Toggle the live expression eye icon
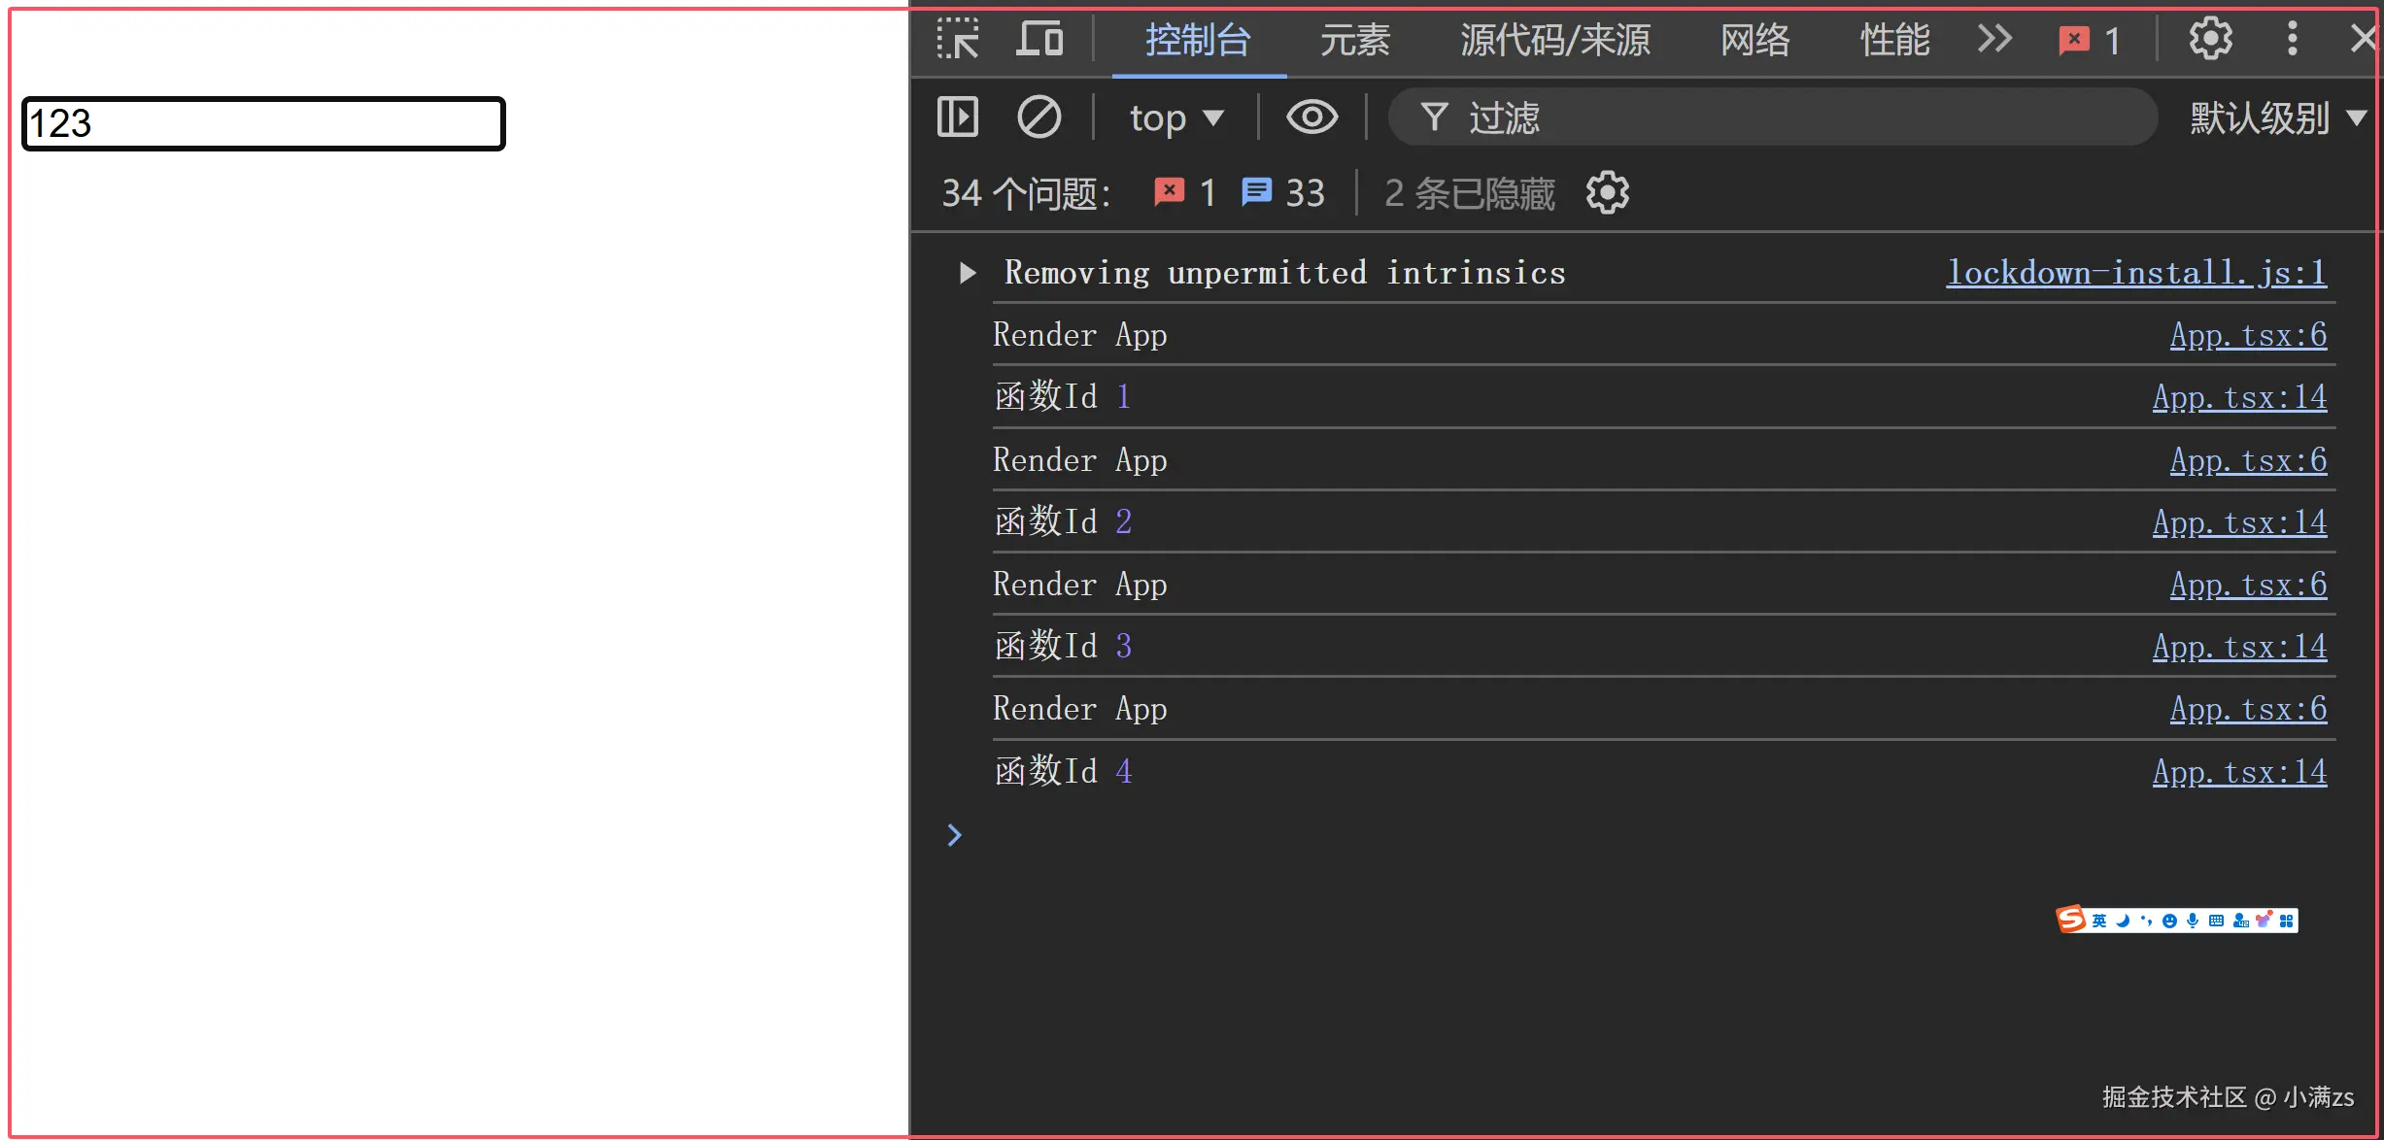The height and width of the screenshot is (1140, 2384). 1311,117
